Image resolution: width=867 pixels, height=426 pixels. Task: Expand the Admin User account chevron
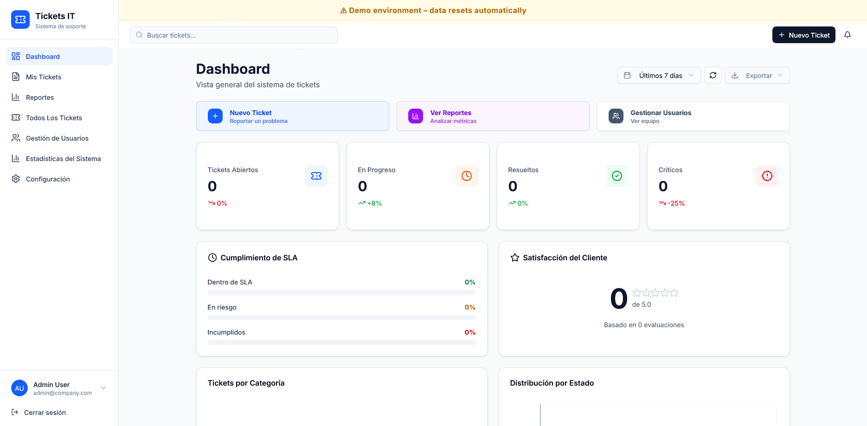pos(103,388)
